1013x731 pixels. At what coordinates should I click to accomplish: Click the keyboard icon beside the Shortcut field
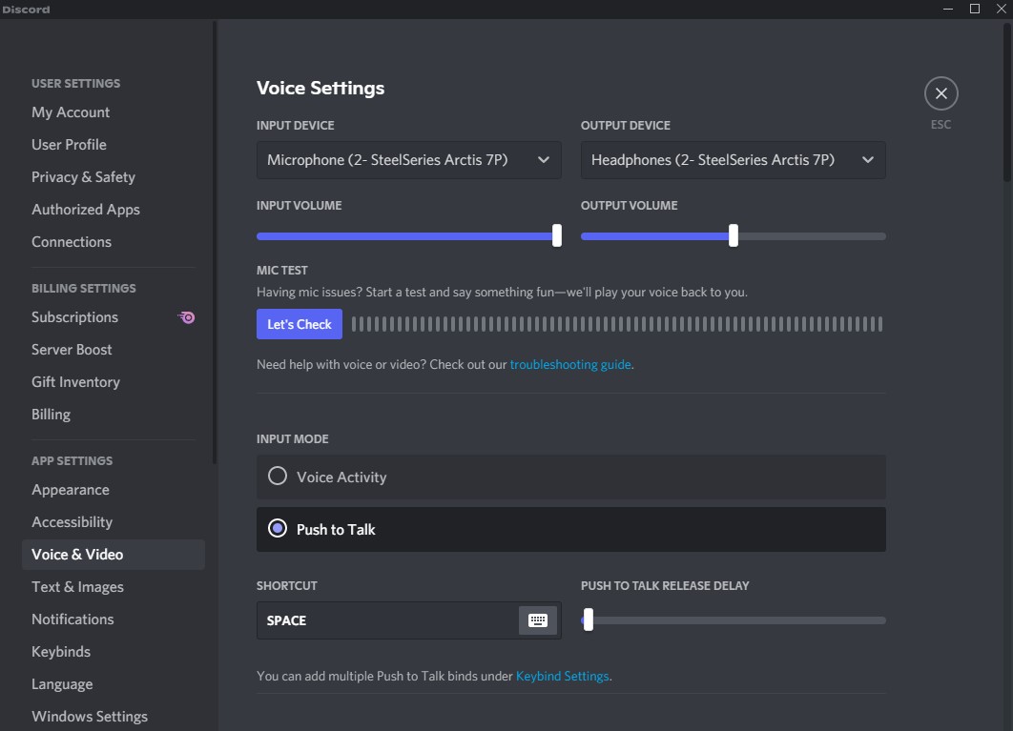(x=537, y=619)
